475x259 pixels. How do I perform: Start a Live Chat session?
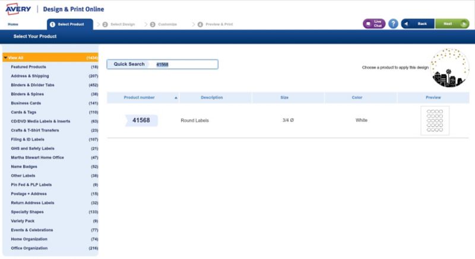(374, 24)
